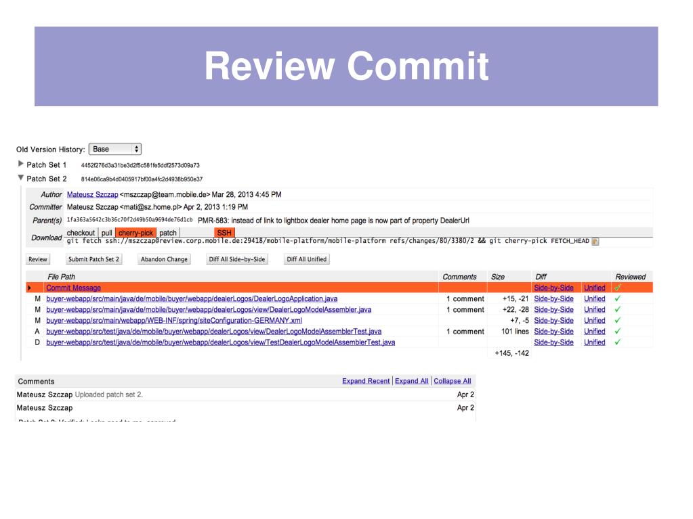Click Diff All Side-by-Side button
Viewport: 693px width, 519px height.
237,259
